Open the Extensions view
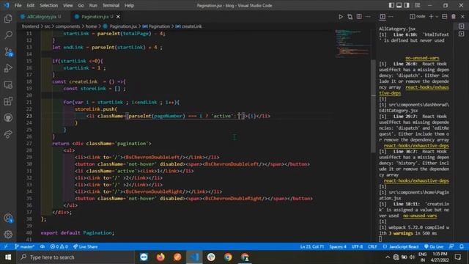This screenshot has width=469, height=264. click(8, 101)
